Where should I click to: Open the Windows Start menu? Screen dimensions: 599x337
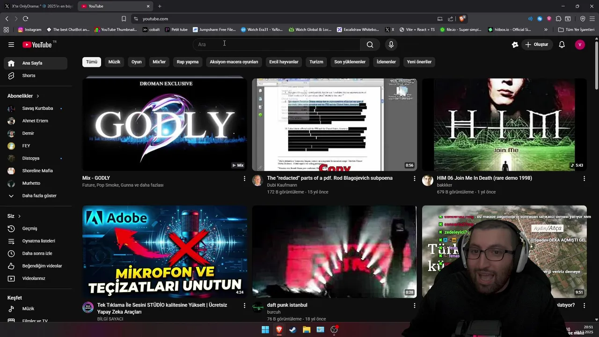coord(265,330)
